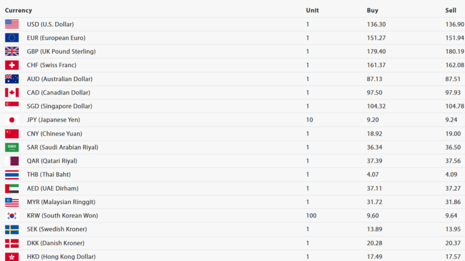Screen dimensions: 465x261
Task: Click the Unit column header
Action: point(312,10)
